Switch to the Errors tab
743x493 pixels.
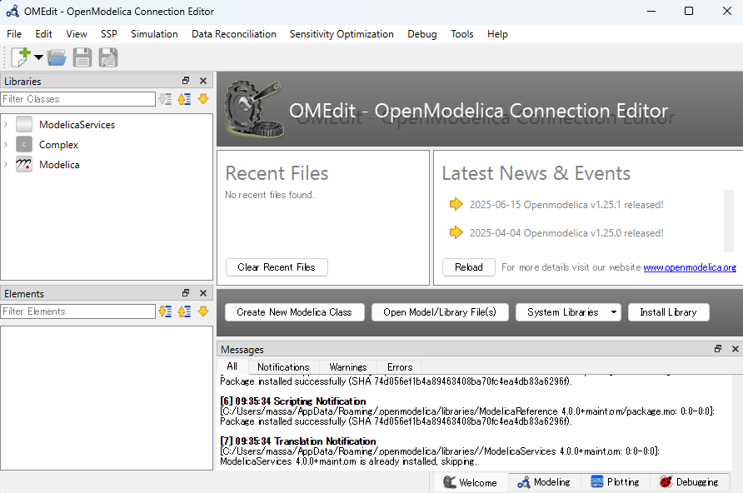[400, 367]
